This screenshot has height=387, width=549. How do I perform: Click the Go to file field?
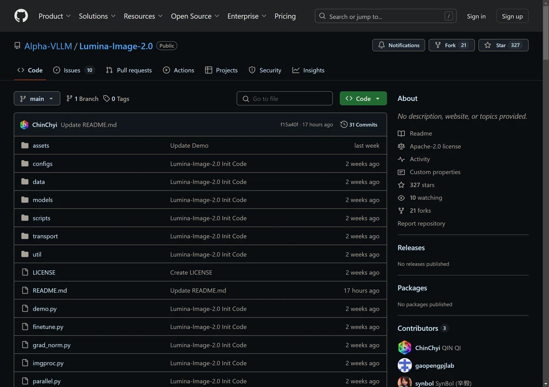tap(285, 98)
